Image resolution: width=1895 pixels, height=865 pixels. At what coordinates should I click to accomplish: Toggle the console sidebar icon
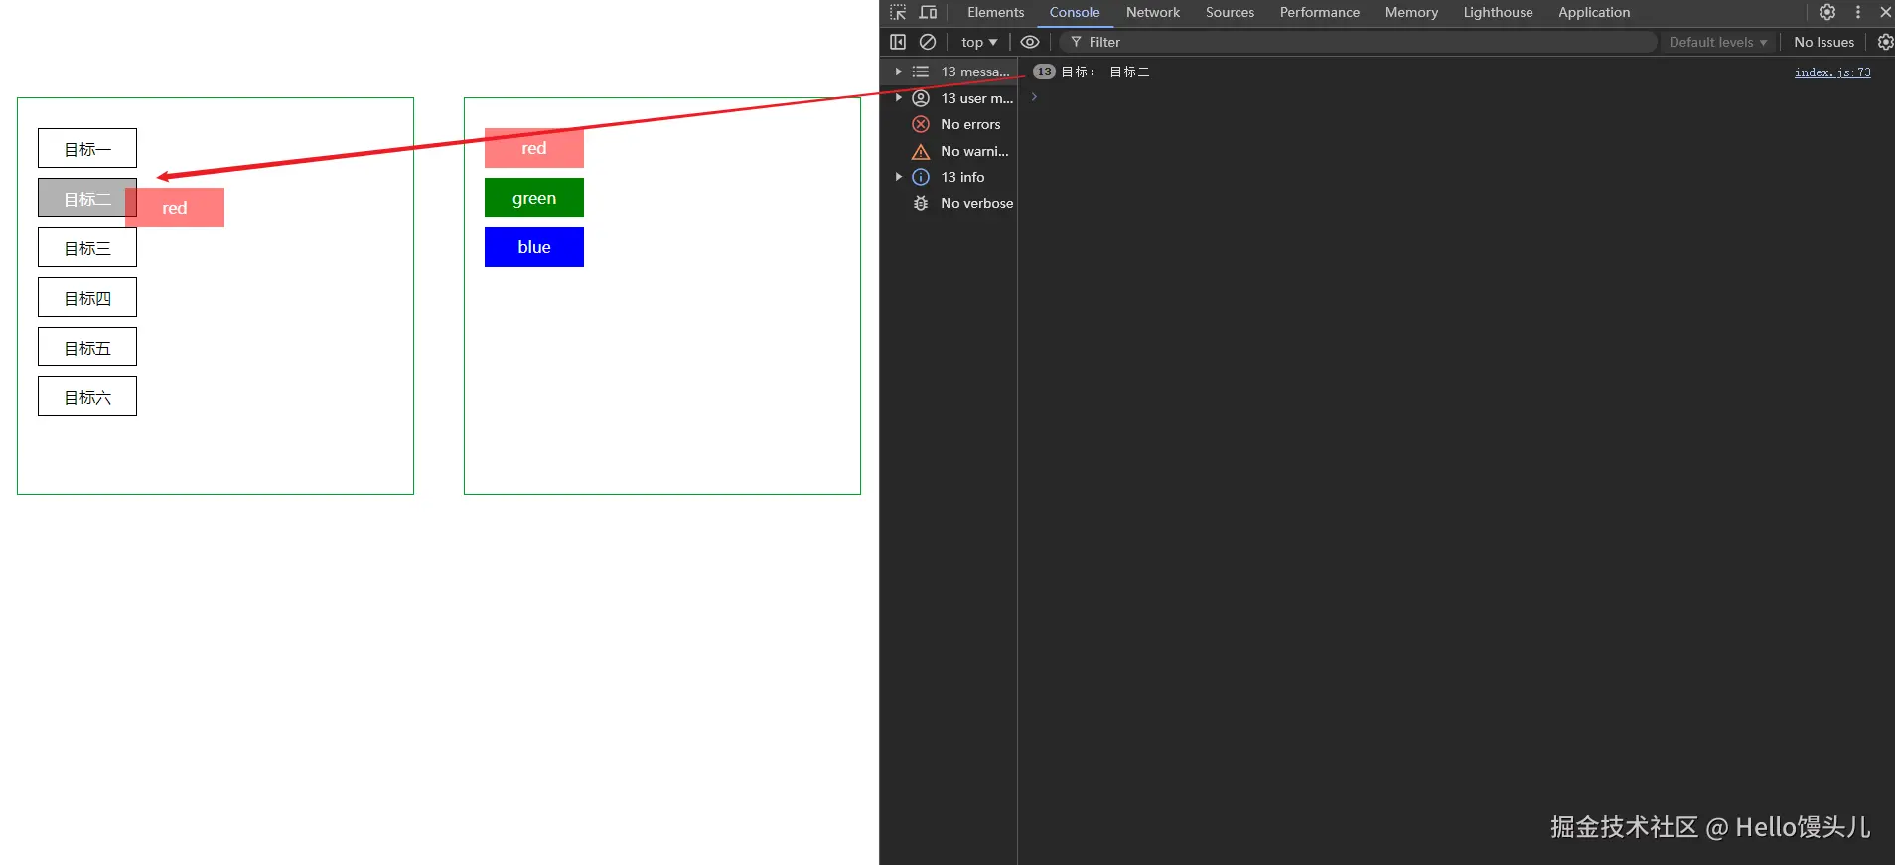tap(898, 42)
